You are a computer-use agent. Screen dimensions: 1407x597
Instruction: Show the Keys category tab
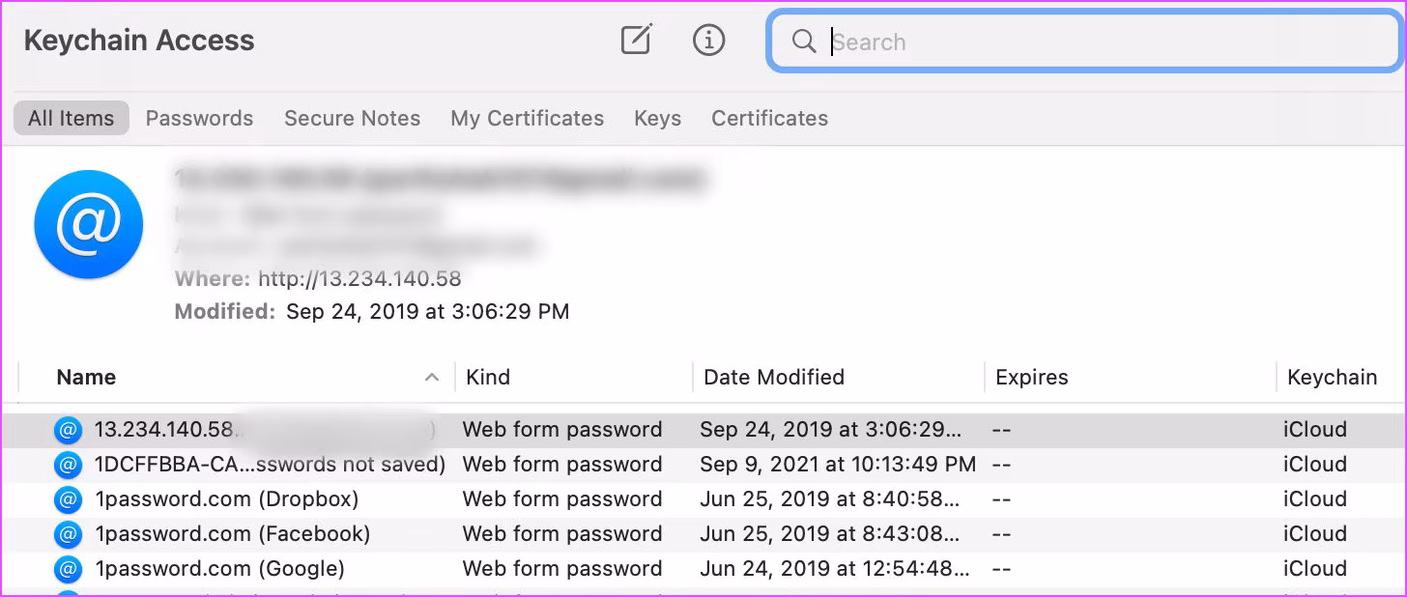tap(657, 119)
